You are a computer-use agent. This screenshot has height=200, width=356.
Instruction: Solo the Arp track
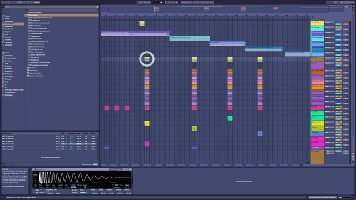(x=344, y=117)
